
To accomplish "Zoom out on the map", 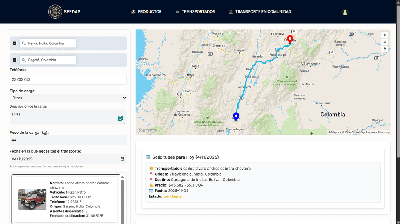I will 385,42.
